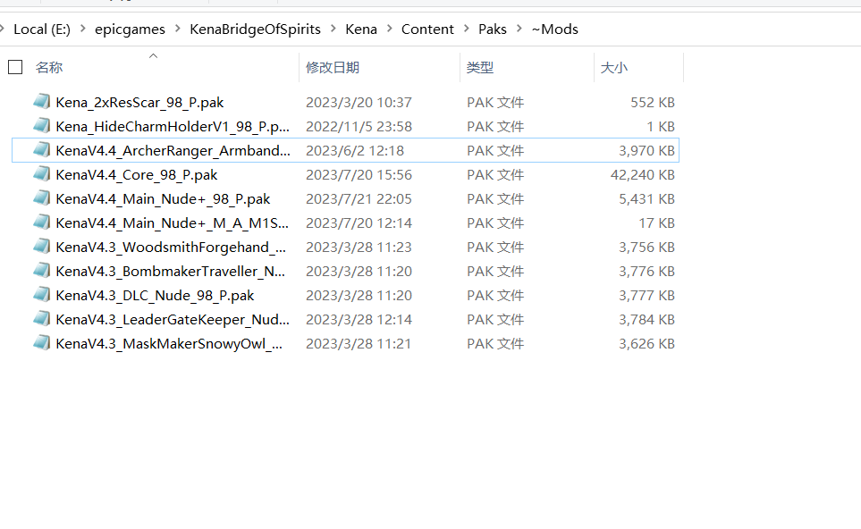861x529 pixels.
Task: Expand the chevron after Content breadcrumb
Action: coord(466,28)
